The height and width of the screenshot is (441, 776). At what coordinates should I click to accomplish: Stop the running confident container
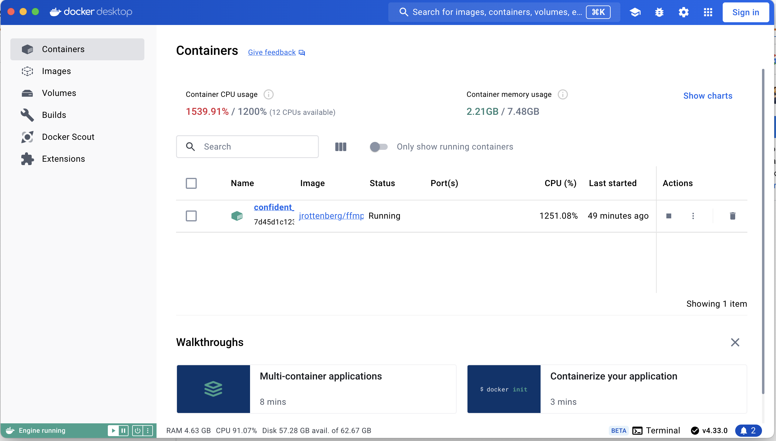tap(669, 216)
